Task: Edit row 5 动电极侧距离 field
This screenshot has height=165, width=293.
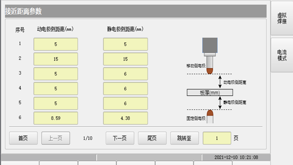Action: tap(56, 103)
